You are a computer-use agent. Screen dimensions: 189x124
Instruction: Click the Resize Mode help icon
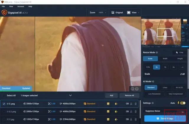[x=157, y=53]
